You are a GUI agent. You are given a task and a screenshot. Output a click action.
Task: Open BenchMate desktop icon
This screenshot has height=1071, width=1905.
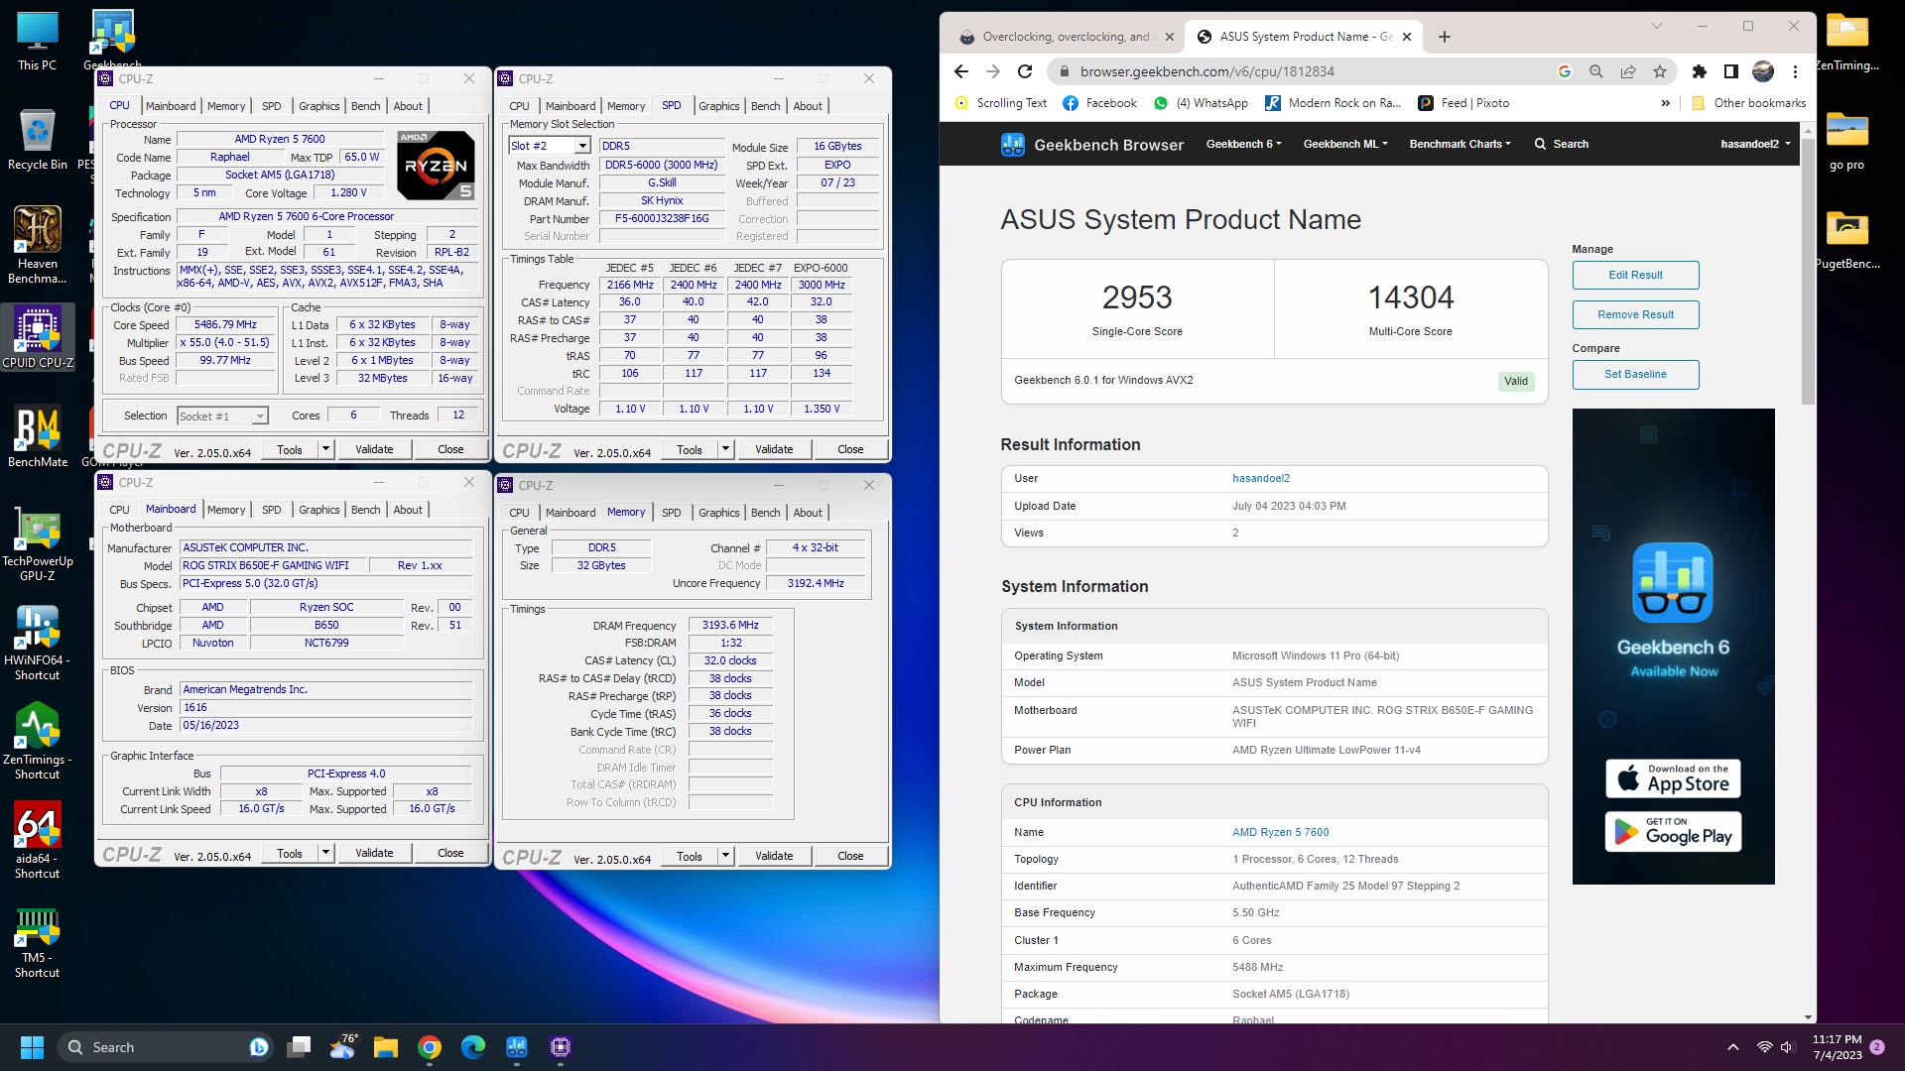point(37,437)
